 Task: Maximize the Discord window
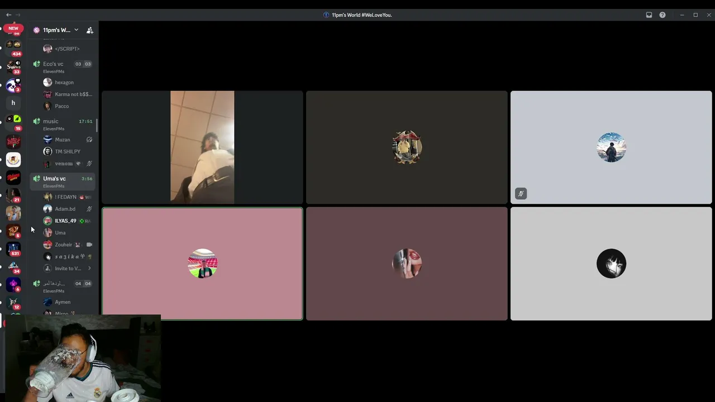(695, 15)
